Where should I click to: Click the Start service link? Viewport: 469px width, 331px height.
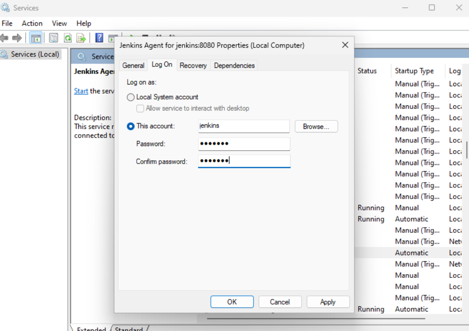(81, 91)
